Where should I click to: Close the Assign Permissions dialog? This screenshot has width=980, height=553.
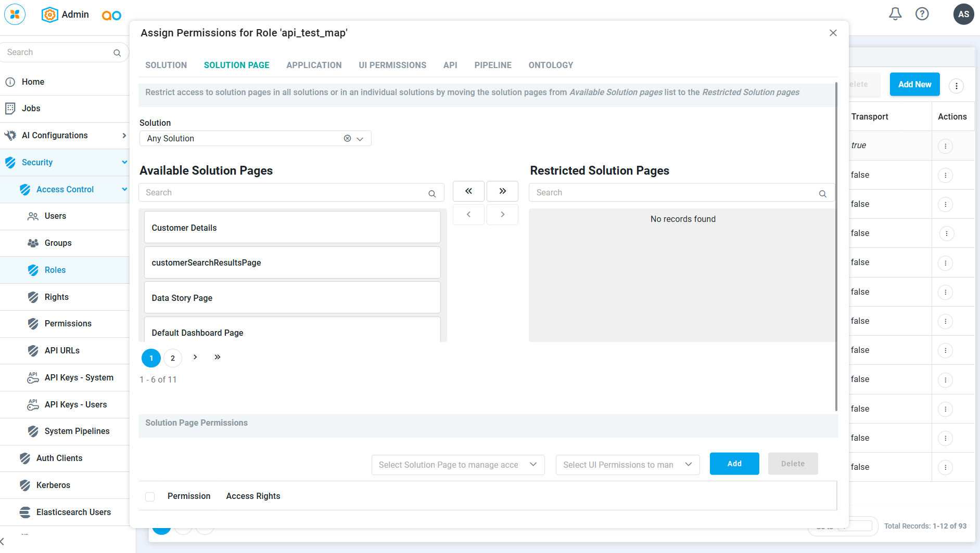[833, 33]
